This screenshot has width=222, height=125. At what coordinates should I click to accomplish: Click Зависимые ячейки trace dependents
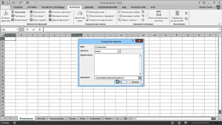(x=129, y=16)
